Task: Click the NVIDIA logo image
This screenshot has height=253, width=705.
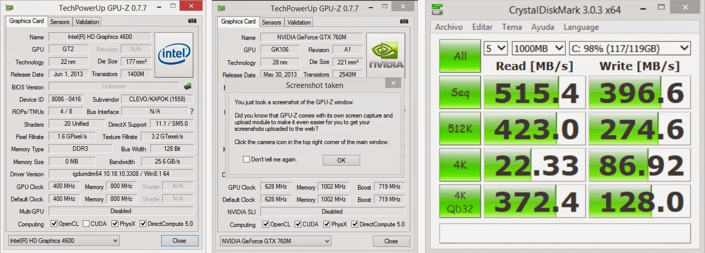Action: click(386, 56)
